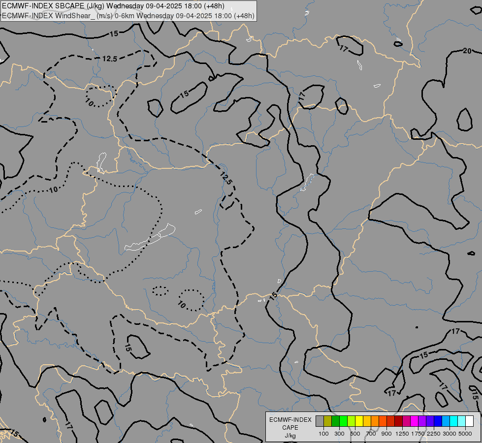The width and height of the screenshot is (482, 443).
Task: Select the legend tick label 100
Action: coord(323,434)
